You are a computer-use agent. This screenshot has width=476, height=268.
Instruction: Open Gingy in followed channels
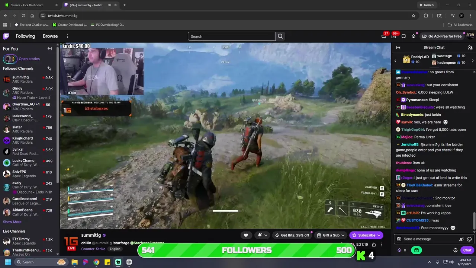coord(29,93)
